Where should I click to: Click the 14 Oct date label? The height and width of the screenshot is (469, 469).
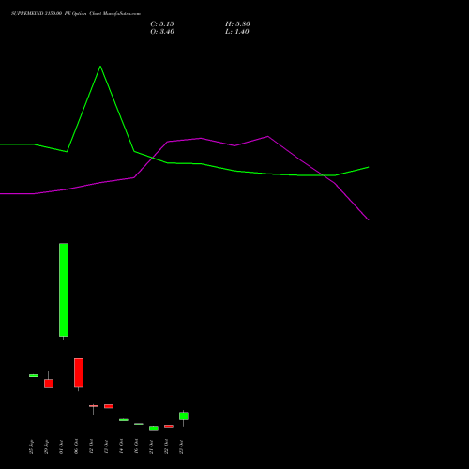click(121, 446)
